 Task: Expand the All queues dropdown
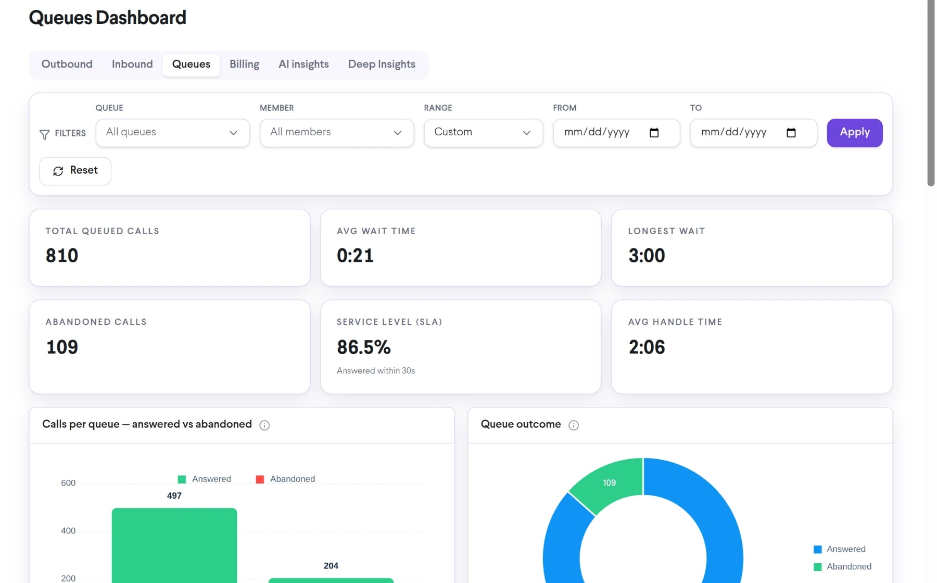(x=173, y=133)
